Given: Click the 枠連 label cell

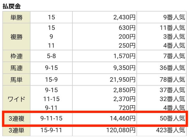Looking at the screenshot, I should pyautogui.click(x=17, y=56).
